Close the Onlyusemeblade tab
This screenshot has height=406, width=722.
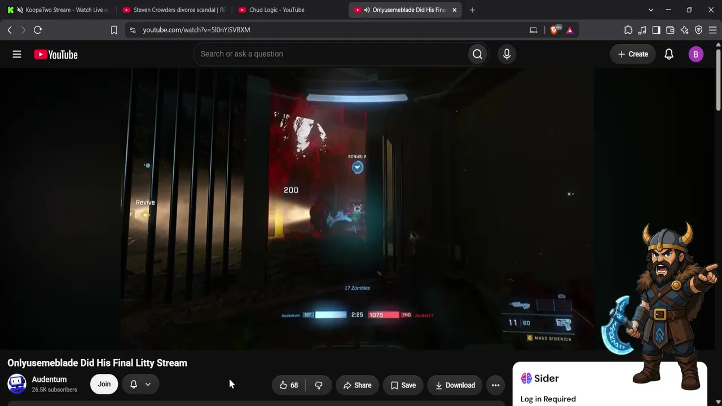point(455,10)
